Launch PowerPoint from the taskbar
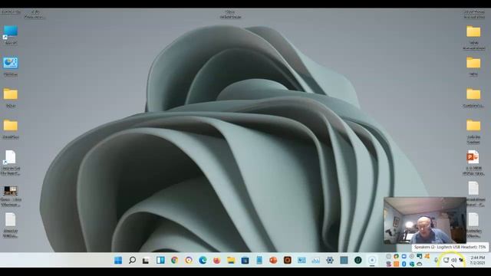491x276 pixels. (273, 260)
